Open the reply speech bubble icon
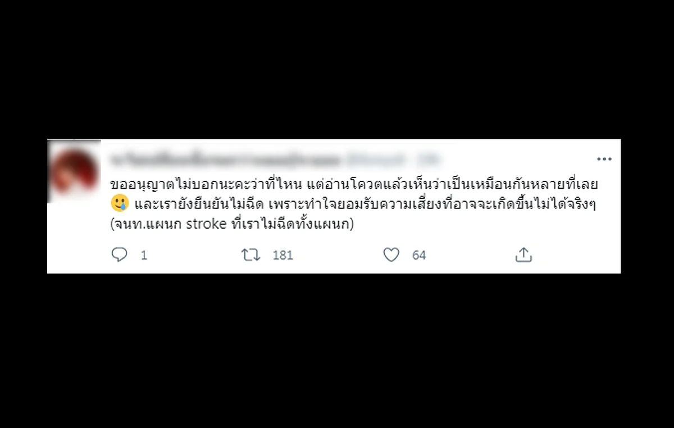Image resolution: width=674 pixels, height=428 pixels. [120, 255]
